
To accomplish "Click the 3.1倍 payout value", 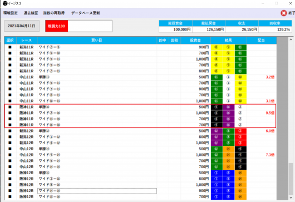I will coord(270,101).
